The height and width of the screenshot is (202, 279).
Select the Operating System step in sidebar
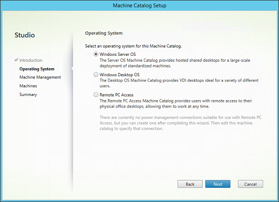pyautogui.click(x=37, y=69)
